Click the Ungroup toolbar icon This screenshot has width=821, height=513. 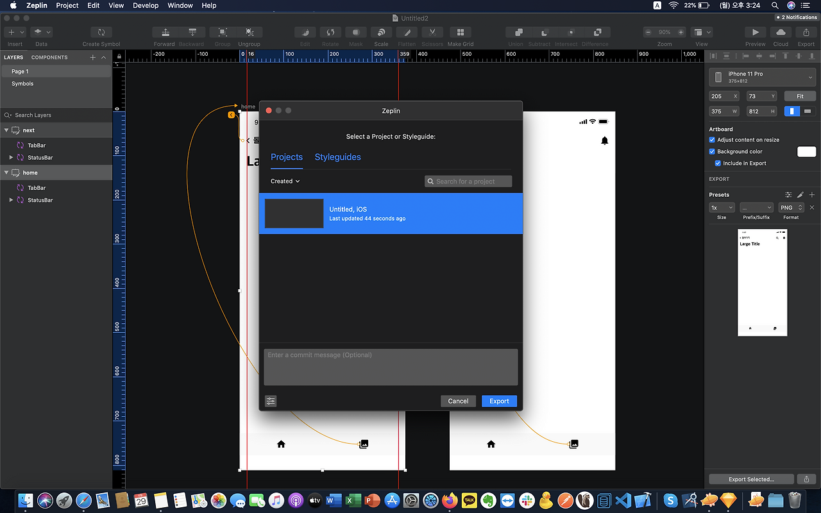250,32
